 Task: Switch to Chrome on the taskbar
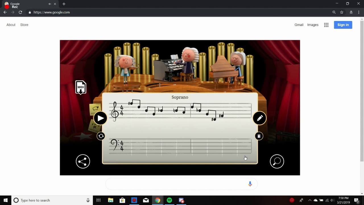(x=158, y=200)
